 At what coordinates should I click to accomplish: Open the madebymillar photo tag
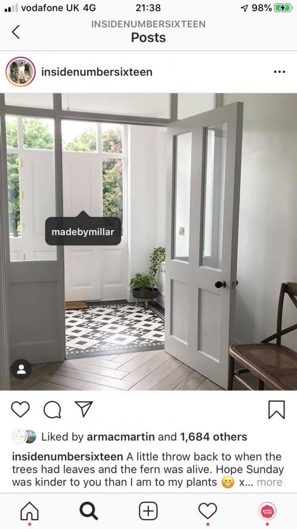pyautogui.click(x=83, y=232)
